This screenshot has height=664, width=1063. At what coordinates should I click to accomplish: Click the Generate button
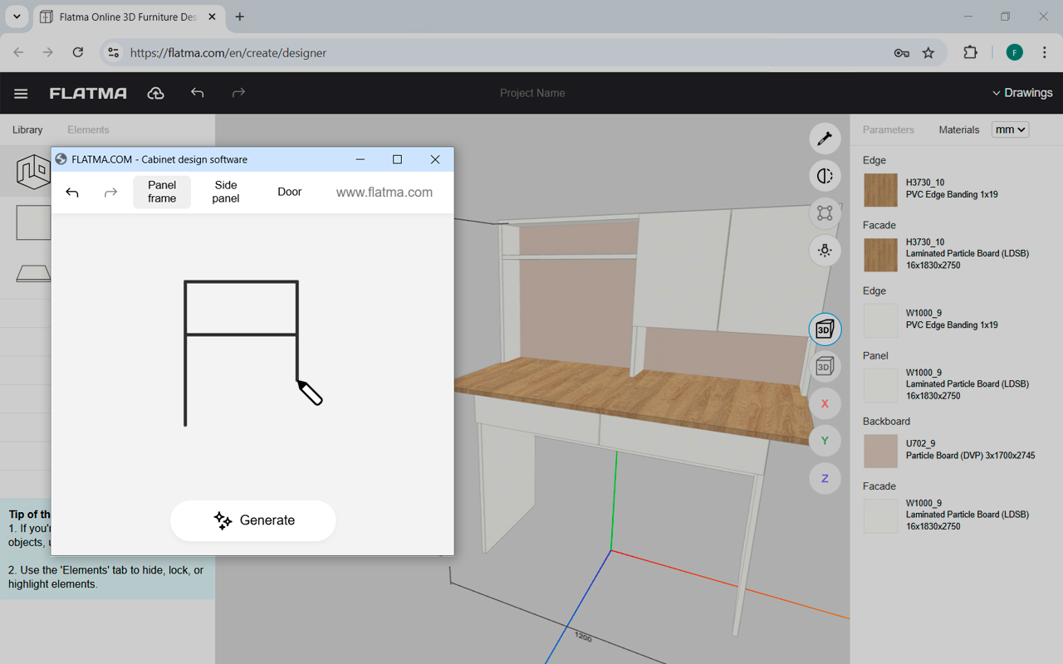click(253, 520)
